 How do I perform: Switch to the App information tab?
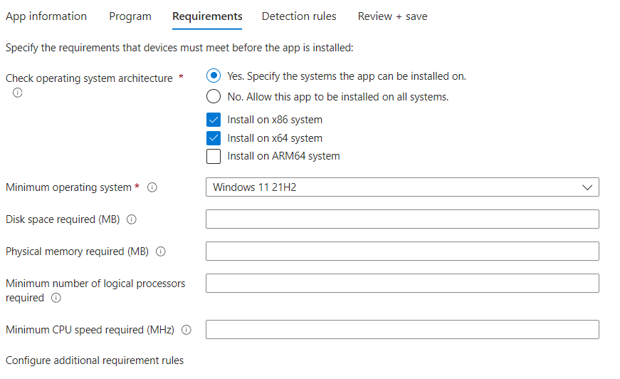tap(46, 16)
